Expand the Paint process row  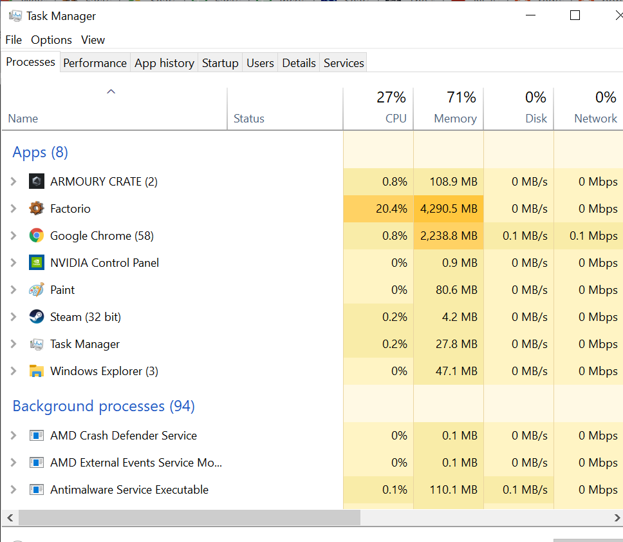pos(14,290)
